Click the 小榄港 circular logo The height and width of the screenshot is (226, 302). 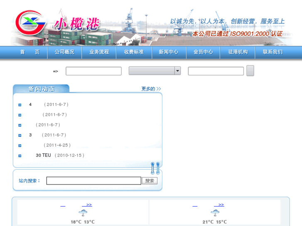[x=31, y=23]
